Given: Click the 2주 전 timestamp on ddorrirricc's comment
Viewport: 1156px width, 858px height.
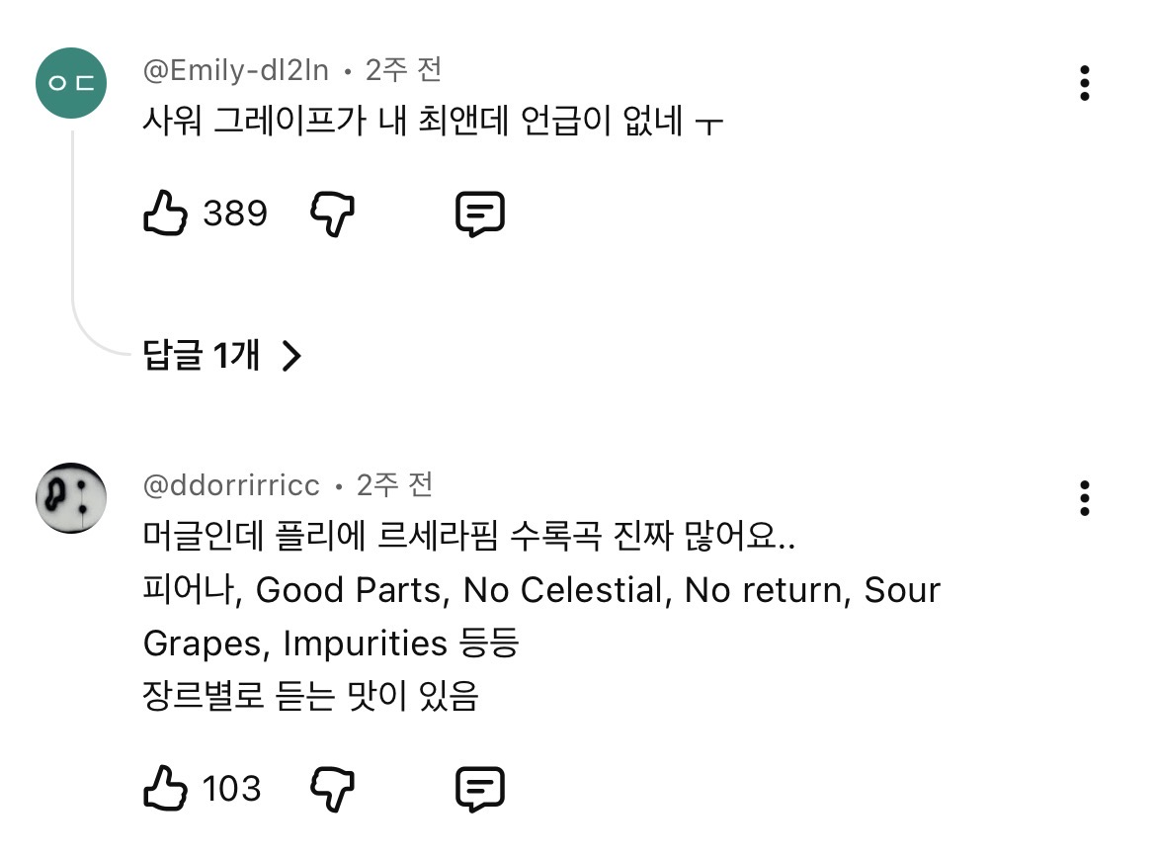Looking at the screenshot, I should [x=394, y=485].
